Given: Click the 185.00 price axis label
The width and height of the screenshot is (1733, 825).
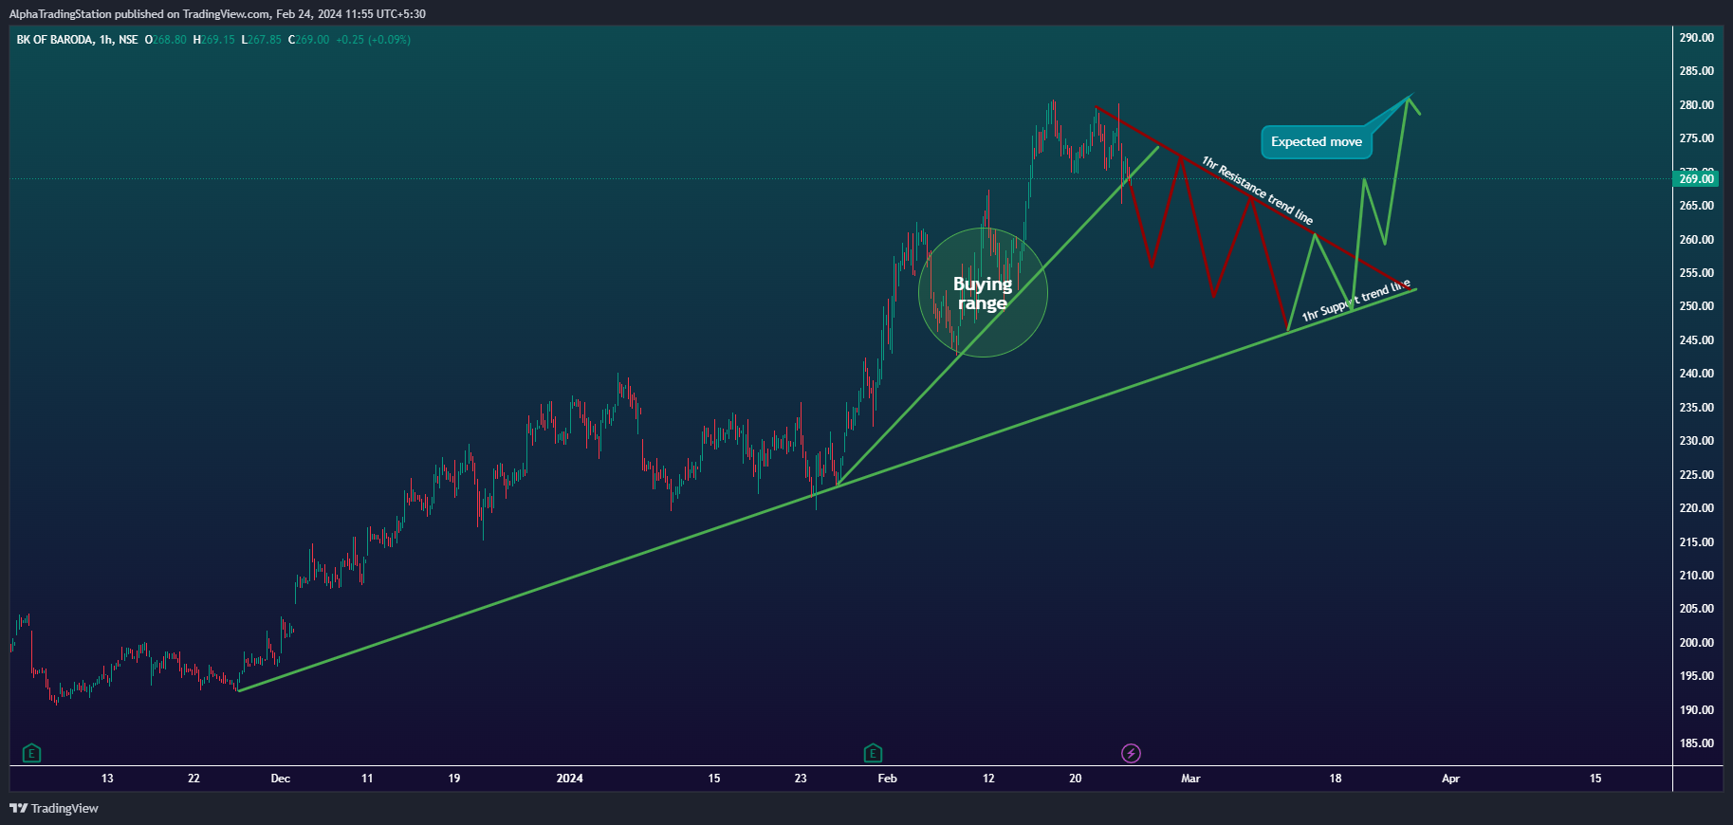Looking at the screenshot, I should [x=1696, y=743].
